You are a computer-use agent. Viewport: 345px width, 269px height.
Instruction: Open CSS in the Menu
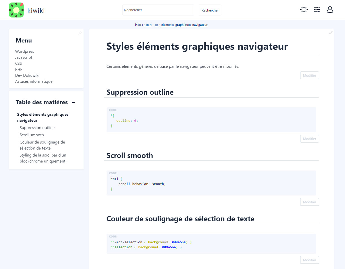tap(19, 63)
